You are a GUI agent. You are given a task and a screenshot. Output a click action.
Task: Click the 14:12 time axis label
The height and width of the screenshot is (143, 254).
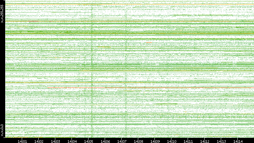205,141
